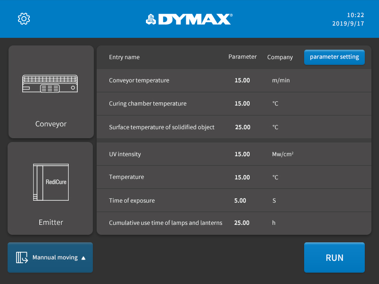This screenshot has width=379, height=284.
Task: Click the Surface temperature value 25.00
Action: point(243,127)
